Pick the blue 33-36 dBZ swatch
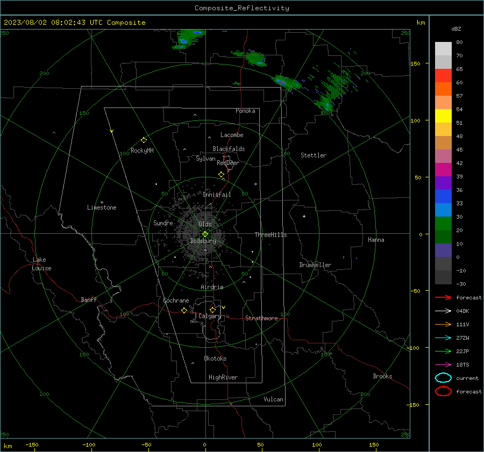The width and height of the screenshot is (484, 452). click(443, 197)
